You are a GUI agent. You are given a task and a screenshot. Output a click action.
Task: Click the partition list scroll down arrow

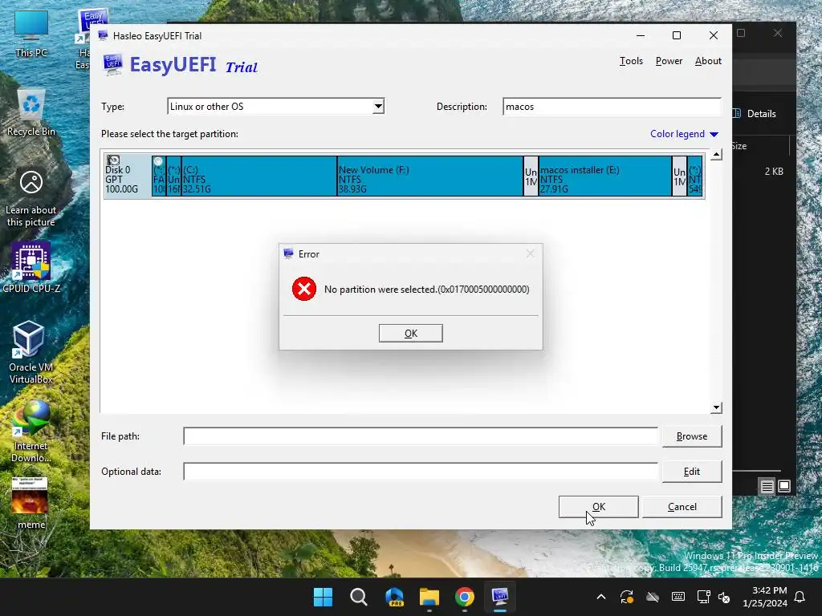[716, 407]
